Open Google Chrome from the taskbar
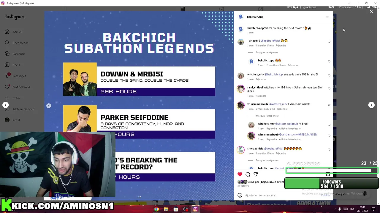The width and height of the screenshot is (380, 213). pos(156,209)
